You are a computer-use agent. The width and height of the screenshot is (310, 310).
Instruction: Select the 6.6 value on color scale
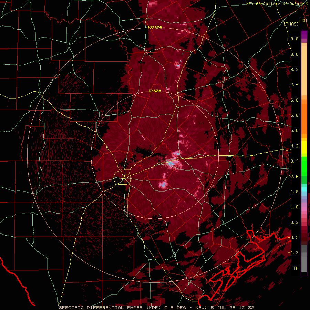[294, 100]
